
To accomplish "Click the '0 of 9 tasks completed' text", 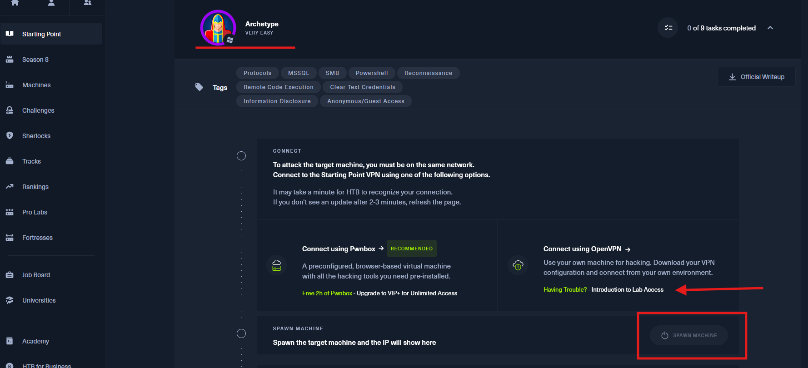I will pyautogui.click(x=721, y=28).
